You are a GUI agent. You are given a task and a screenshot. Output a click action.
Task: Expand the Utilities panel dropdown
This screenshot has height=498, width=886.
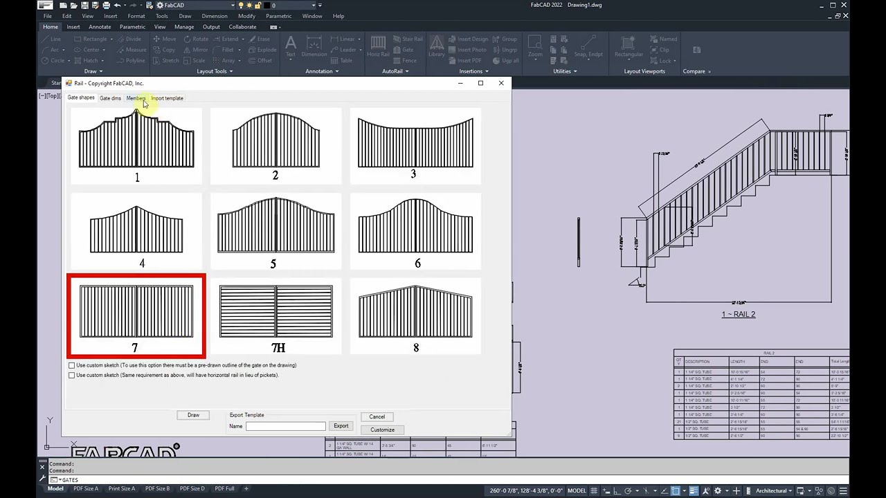[565, 71]
